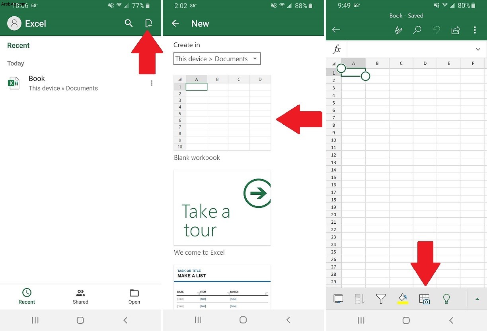
Task: Tap the Today section label
Action: coord(16,63)
